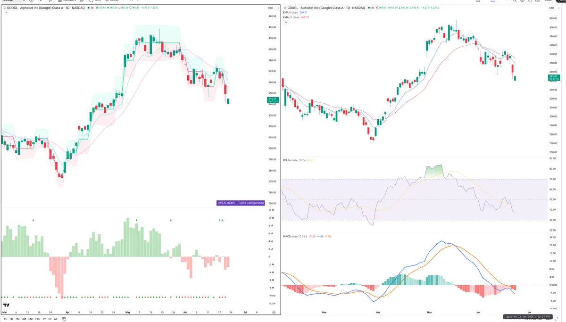
Task: Click Jul on left time axis
Action: [245, 312]
